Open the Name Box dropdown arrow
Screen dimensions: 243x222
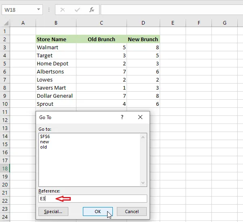click(38, 9)
